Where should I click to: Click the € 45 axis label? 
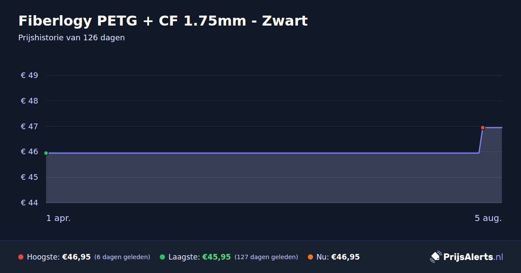(x=30, y=177)
